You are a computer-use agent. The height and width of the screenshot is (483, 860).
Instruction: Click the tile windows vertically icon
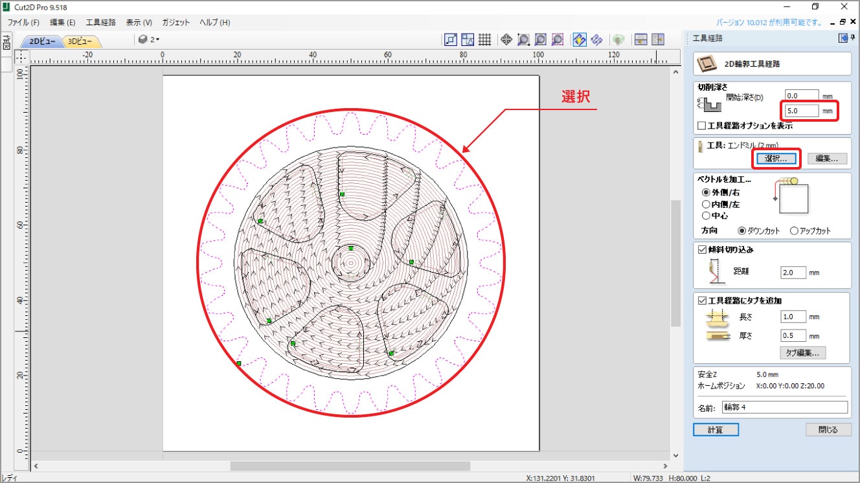[x=658, y=39]
